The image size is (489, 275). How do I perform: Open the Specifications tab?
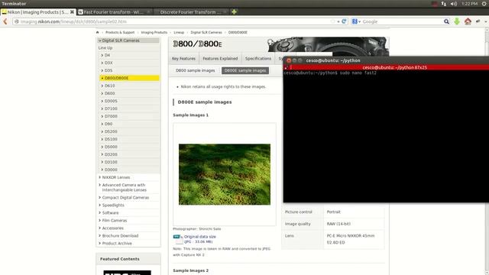click(x=258, y=59)
